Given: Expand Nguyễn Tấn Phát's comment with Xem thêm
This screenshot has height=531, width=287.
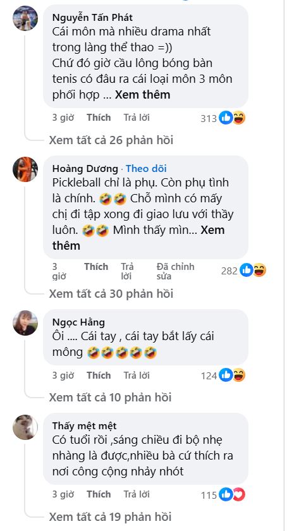Looking at the screenshot, I should (x=142, y=94).
